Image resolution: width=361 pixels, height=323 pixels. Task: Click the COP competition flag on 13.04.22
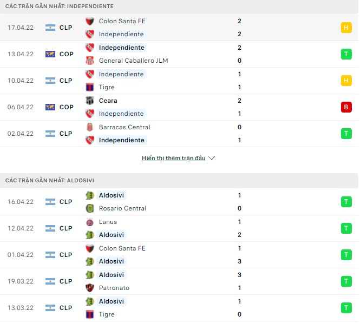coord(50,54)
